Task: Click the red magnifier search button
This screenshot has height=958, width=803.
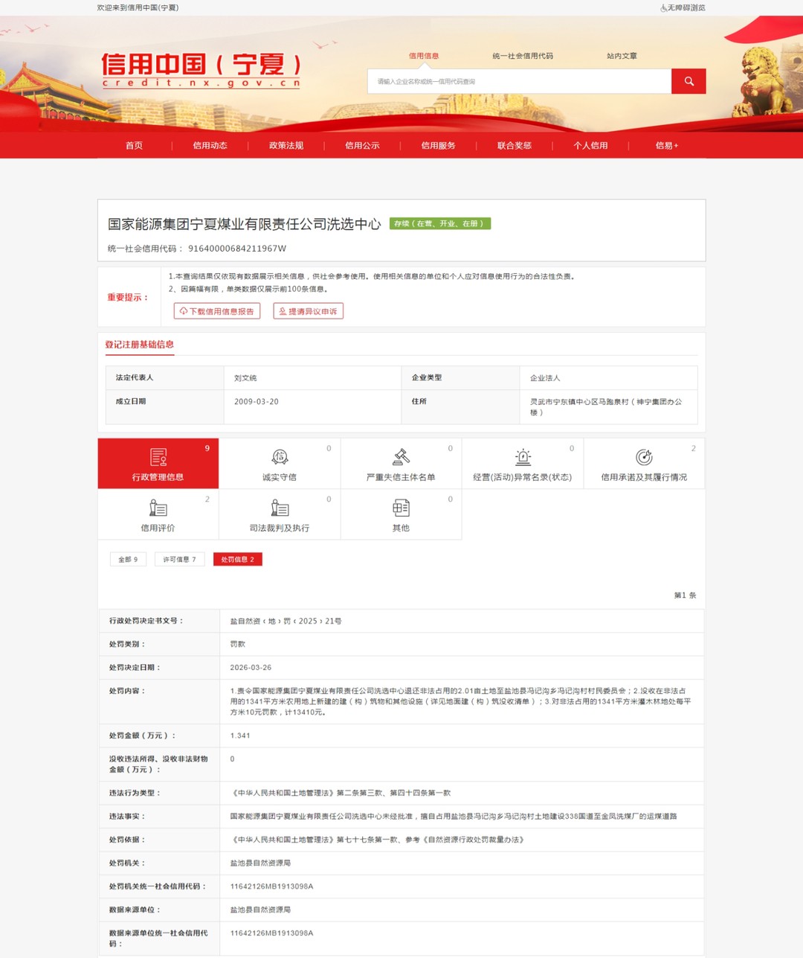Action: (x=688, y=81)
